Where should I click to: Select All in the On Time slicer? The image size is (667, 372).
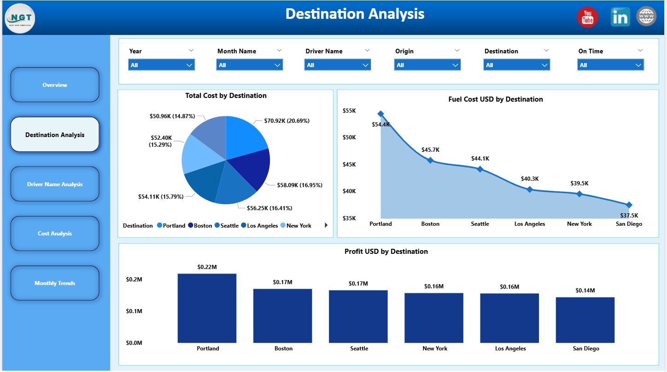pos(610,64)
